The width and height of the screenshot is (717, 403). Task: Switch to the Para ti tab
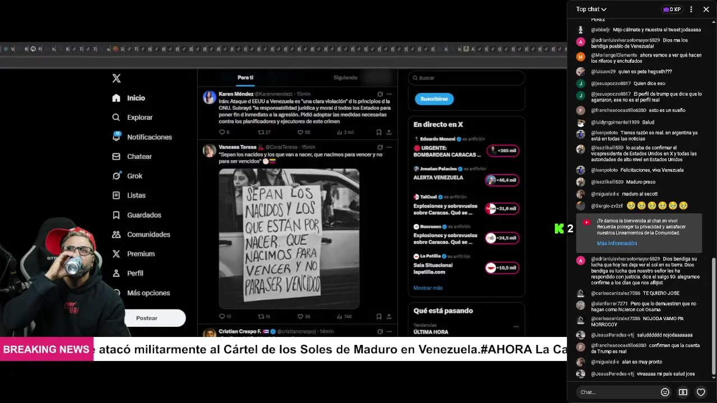tap(245, 78)
